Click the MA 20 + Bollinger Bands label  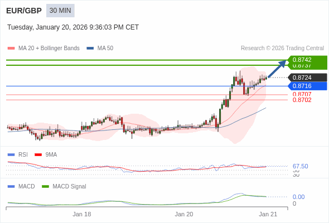point(49,49)
